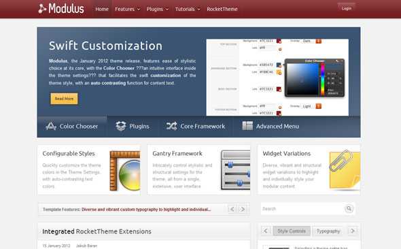Viewport: 401px width, 249px height.
Task: Open the Color Chooser screenshot image
Action: 277,78
